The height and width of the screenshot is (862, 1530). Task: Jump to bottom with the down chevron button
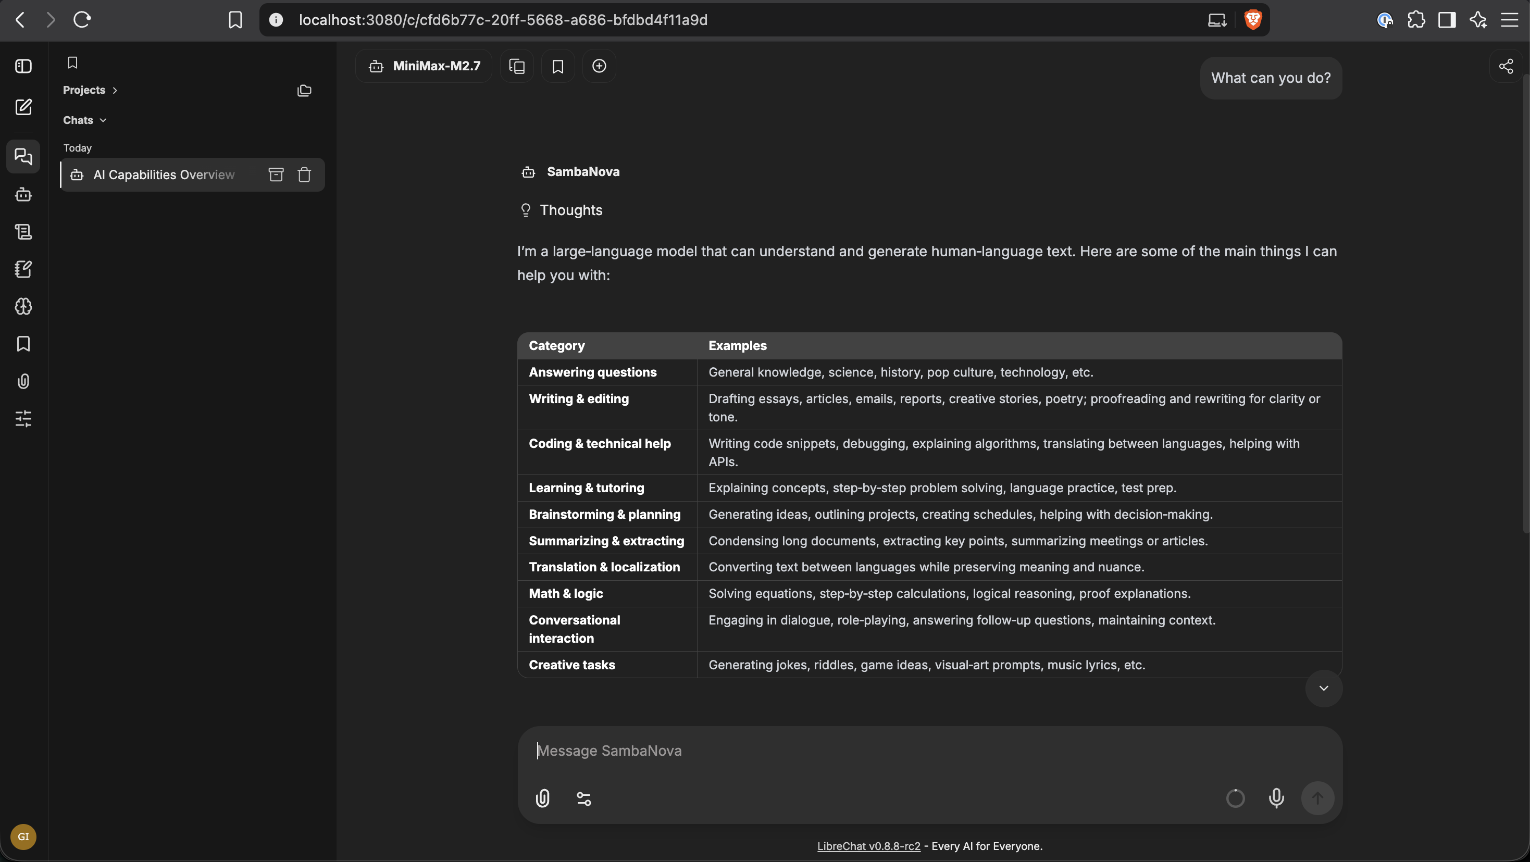coord(1323,688)
